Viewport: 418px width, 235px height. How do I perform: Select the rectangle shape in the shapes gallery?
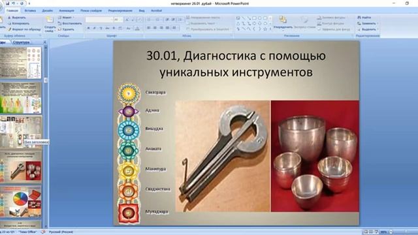point(254,18)
